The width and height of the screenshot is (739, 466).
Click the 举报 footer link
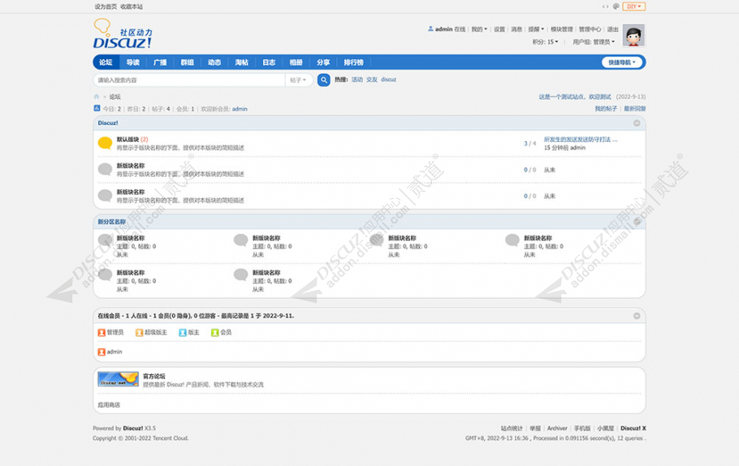pos(535,429)
